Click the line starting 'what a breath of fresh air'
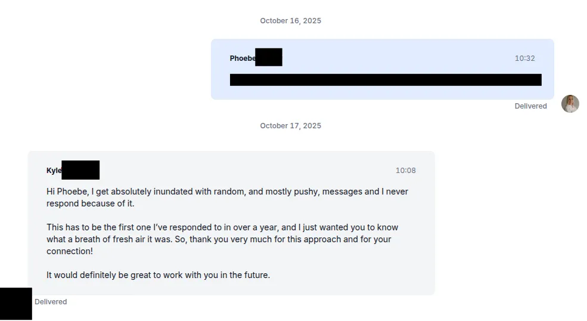The image size is (587, 321). [219, 239]
